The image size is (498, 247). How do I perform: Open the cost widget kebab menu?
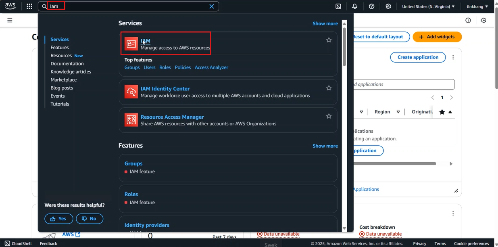point(453,213)
